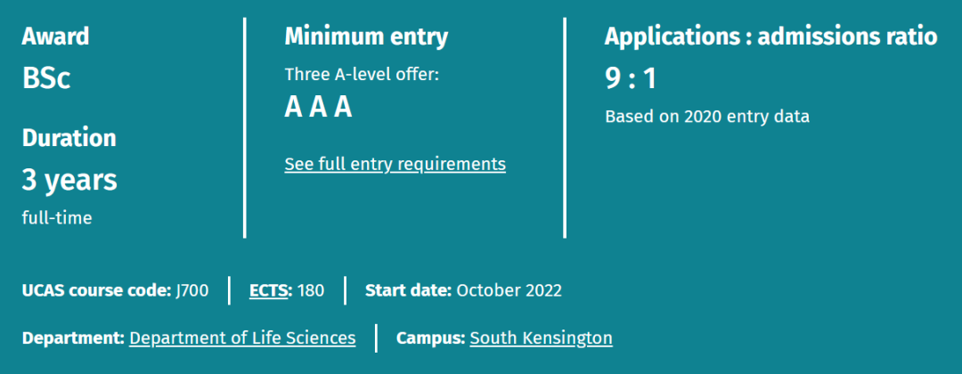Open the See full entry requirements link
The image size is (962, 374).
pos(395,164)
